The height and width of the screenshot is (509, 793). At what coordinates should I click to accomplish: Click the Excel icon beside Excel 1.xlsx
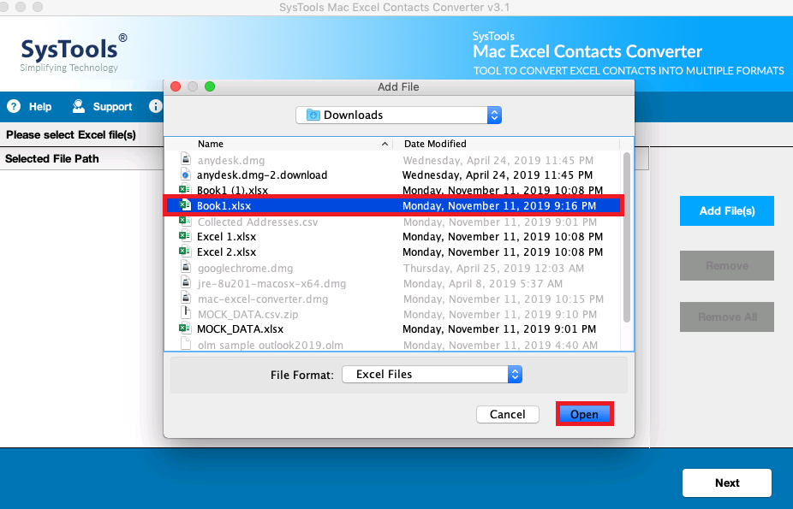click(184, 236)
